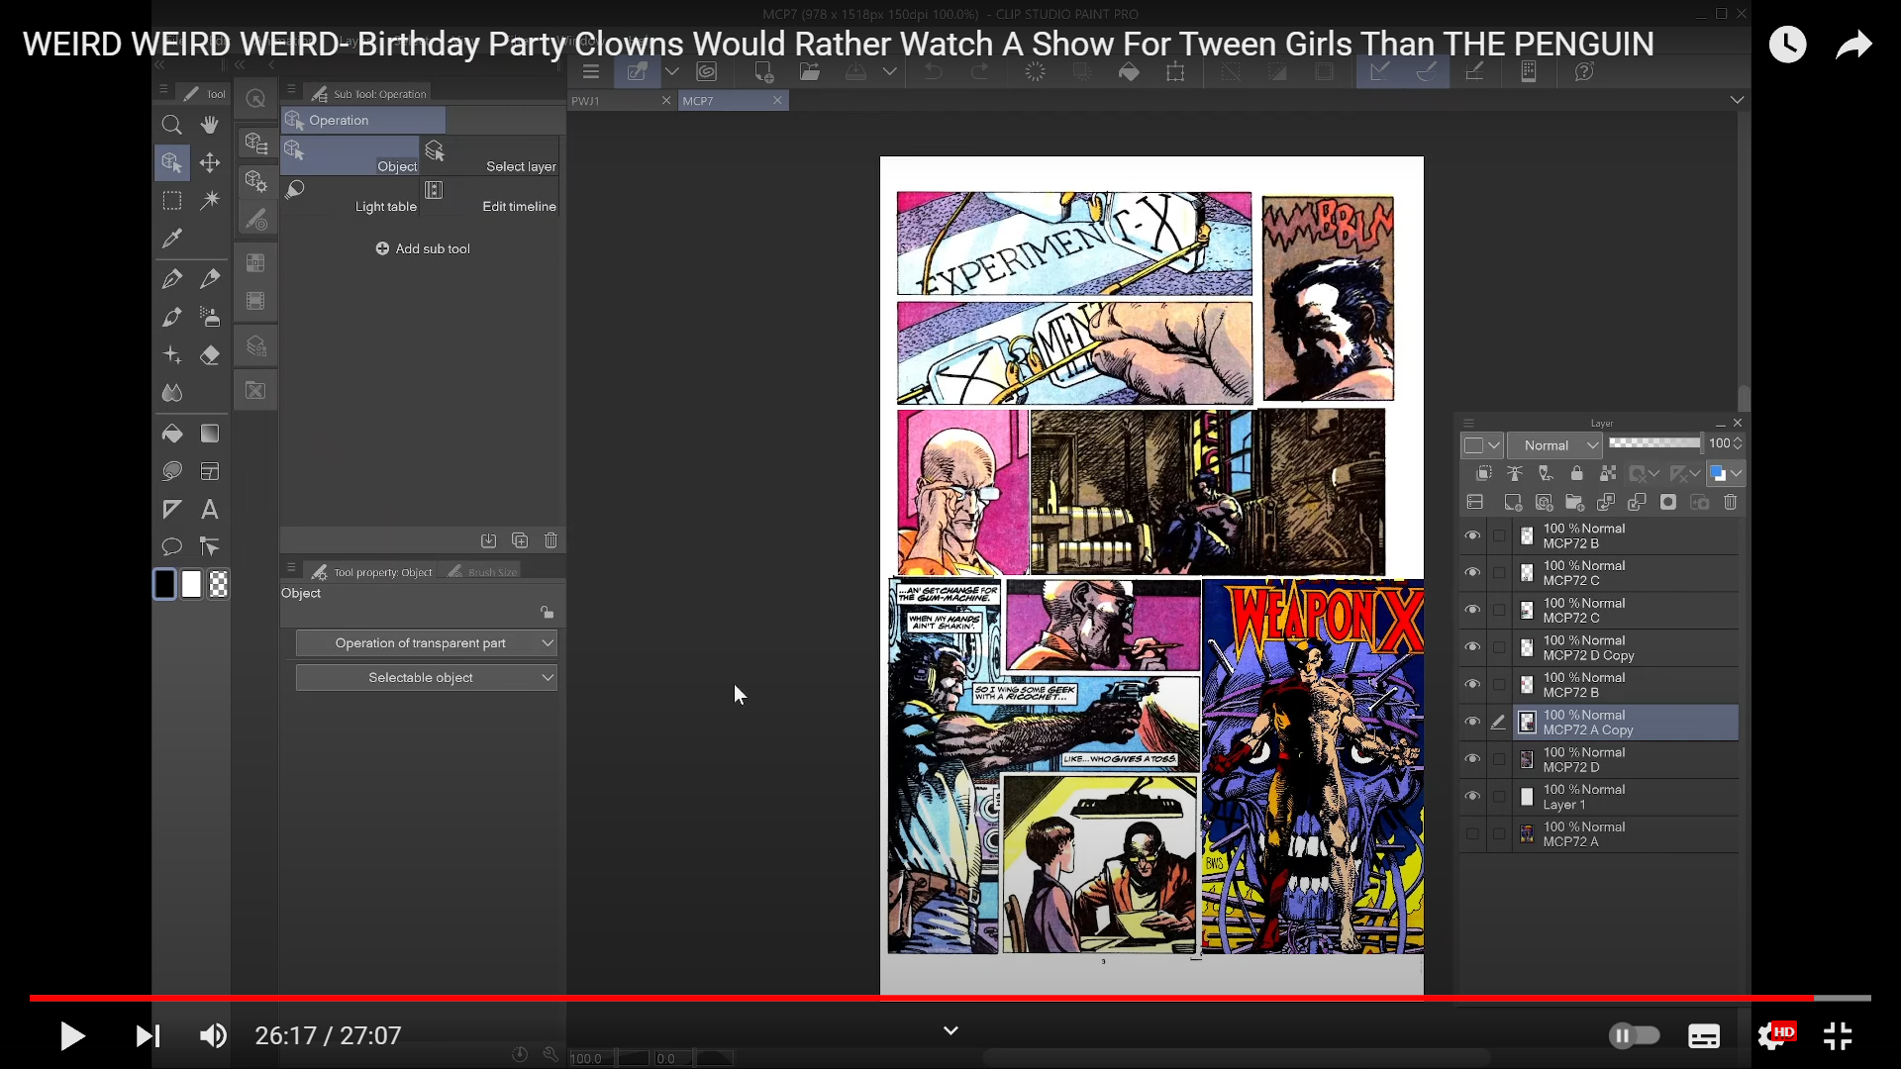Image resolution: width=1901 pixels, height=1069 pixels.
Task: Open the Tool property Object tab
Action: 372,572
